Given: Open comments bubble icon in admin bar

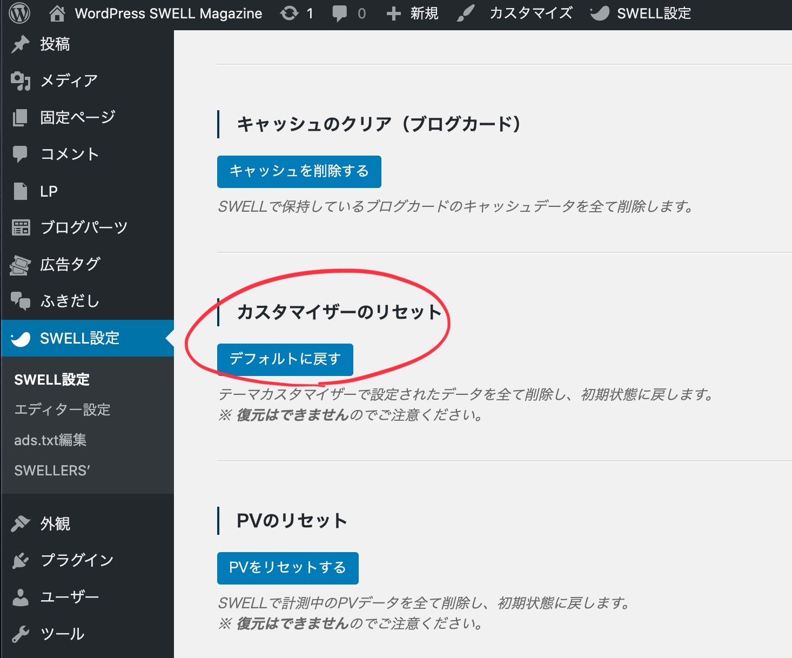Looking at the screenshot, I should coord(340,14).
